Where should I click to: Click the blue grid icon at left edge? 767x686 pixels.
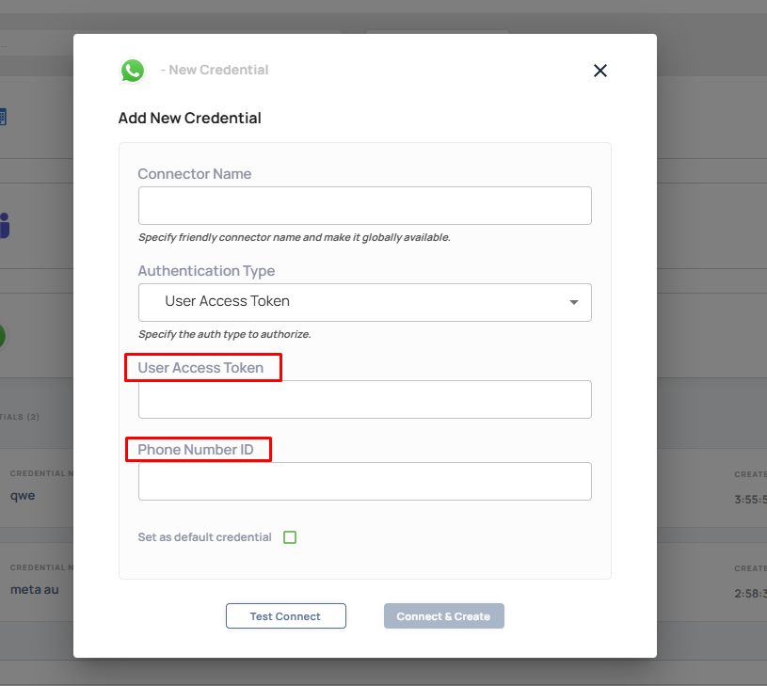(3, 118)
